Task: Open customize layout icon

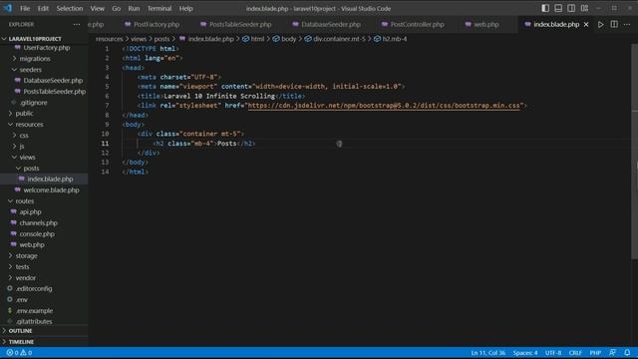Action: pyautogui.click(x=584, y=8)
